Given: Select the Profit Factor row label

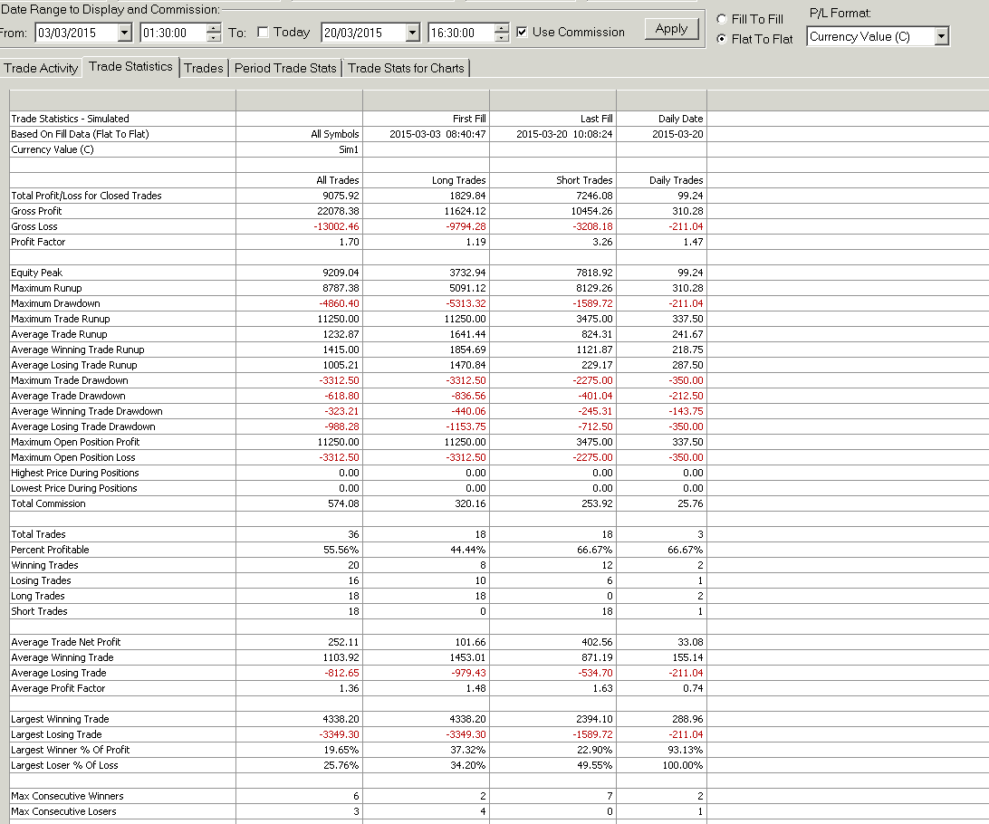Looking at the screenshot, I should coord(38,242).
